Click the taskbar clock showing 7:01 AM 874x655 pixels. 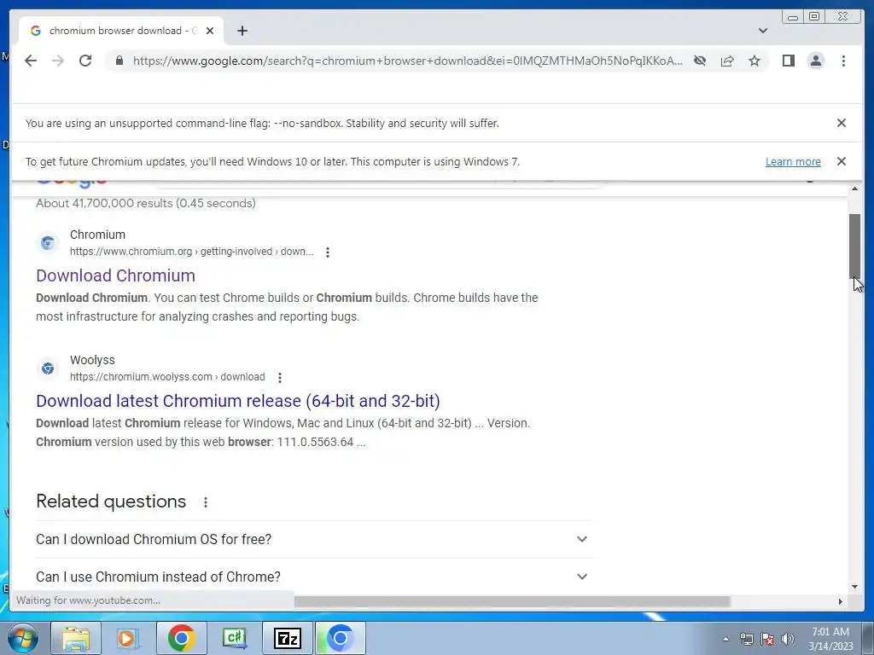point(830,639)
